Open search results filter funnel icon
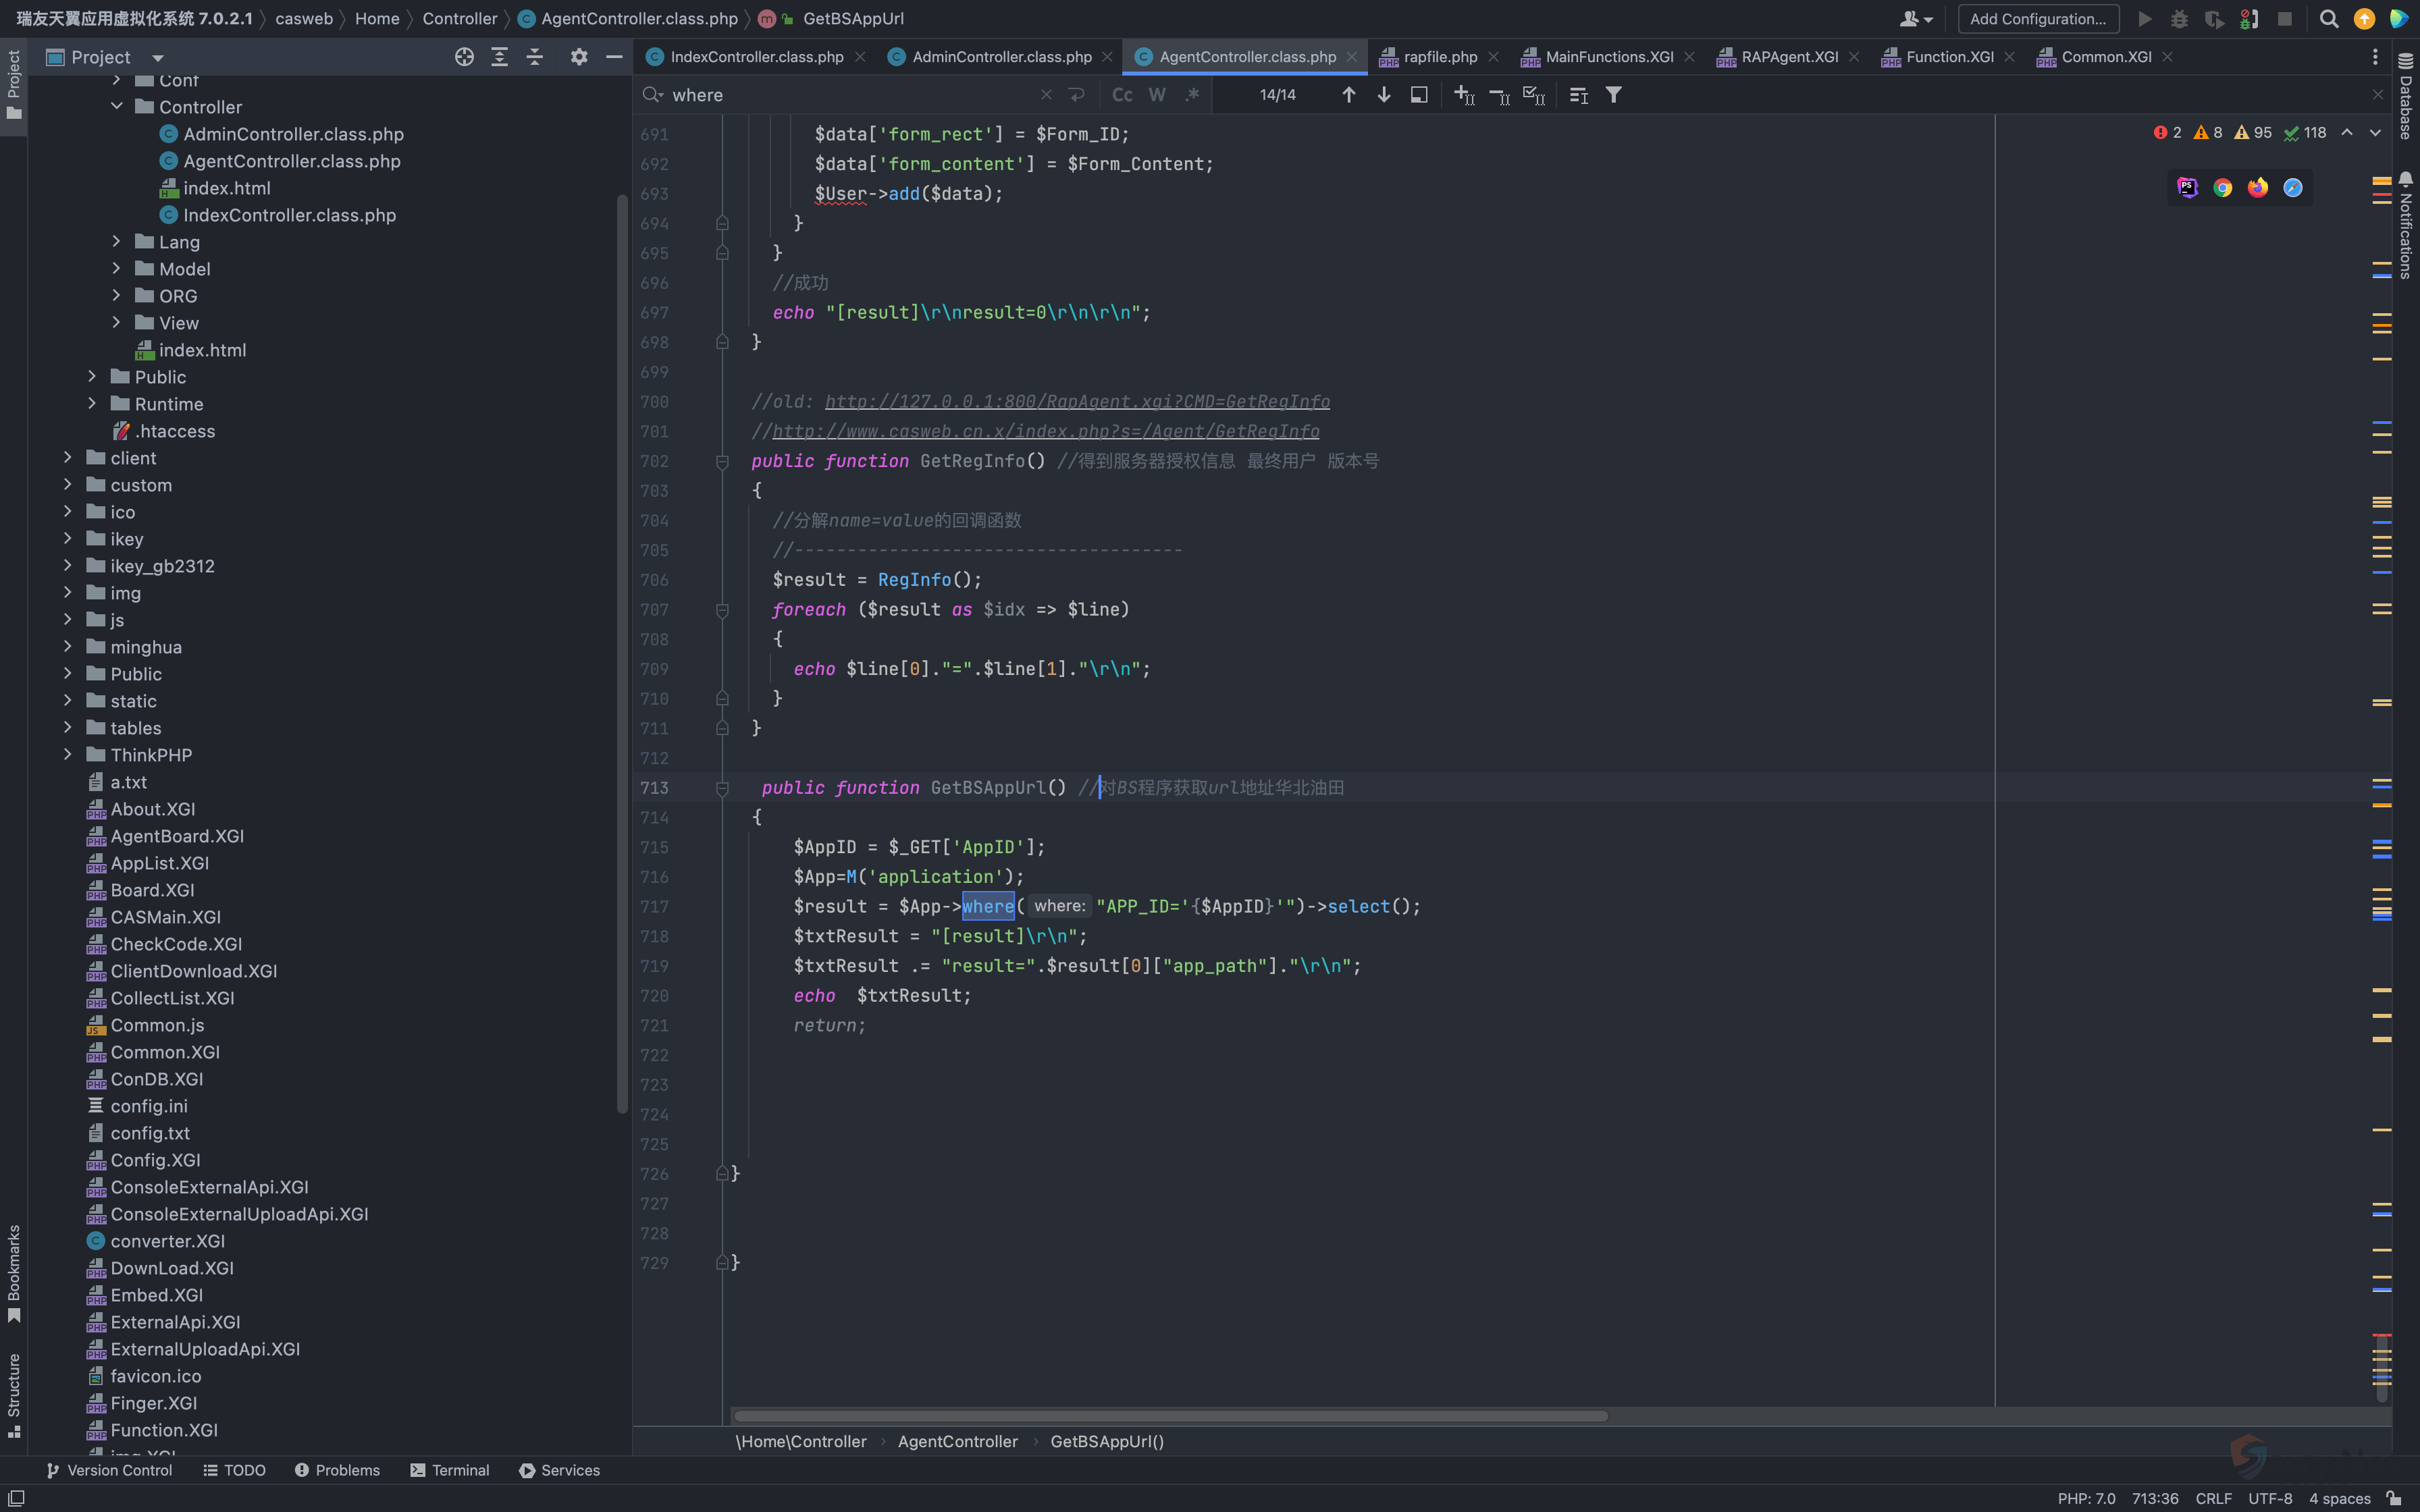Image resolution: width=2420 pixels, height=1512 pixels. click(1613, 95)
